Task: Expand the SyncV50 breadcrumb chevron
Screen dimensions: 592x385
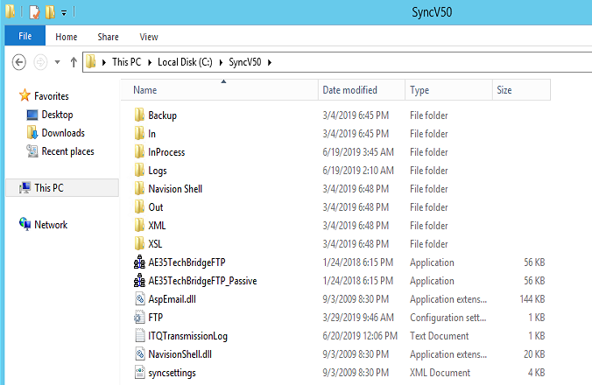Action: (270, 62)
